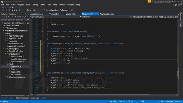183x103 pixels.
Task: Close the Matrix4x4.h tab
Action: point(98,14)
